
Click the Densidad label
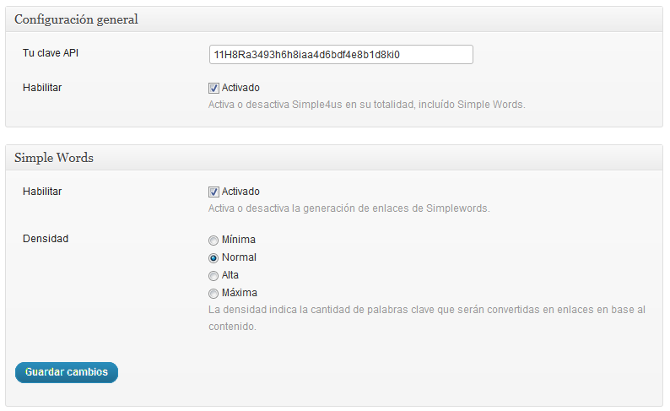point(46,238)
